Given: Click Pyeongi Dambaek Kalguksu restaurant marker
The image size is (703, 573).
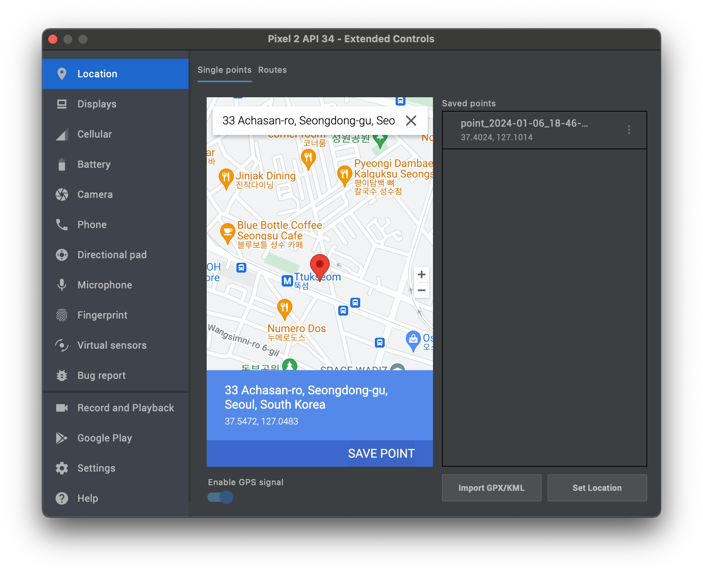Looking at the screenshot, I should [344, 176].
